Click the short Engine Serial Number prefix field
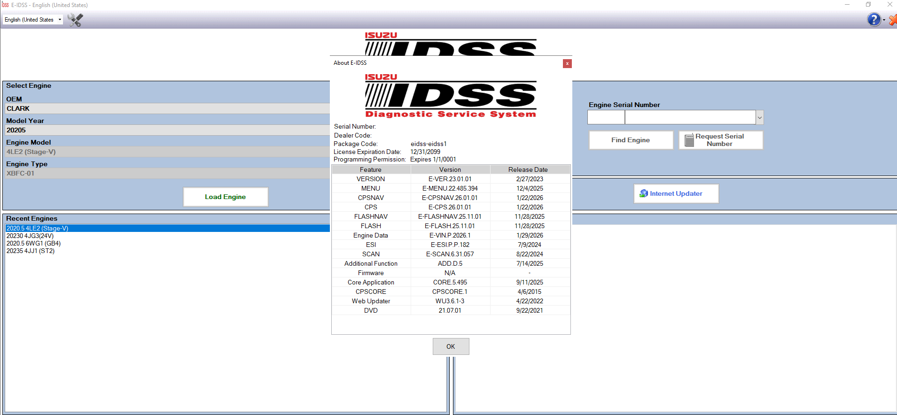 click(606, 117)
